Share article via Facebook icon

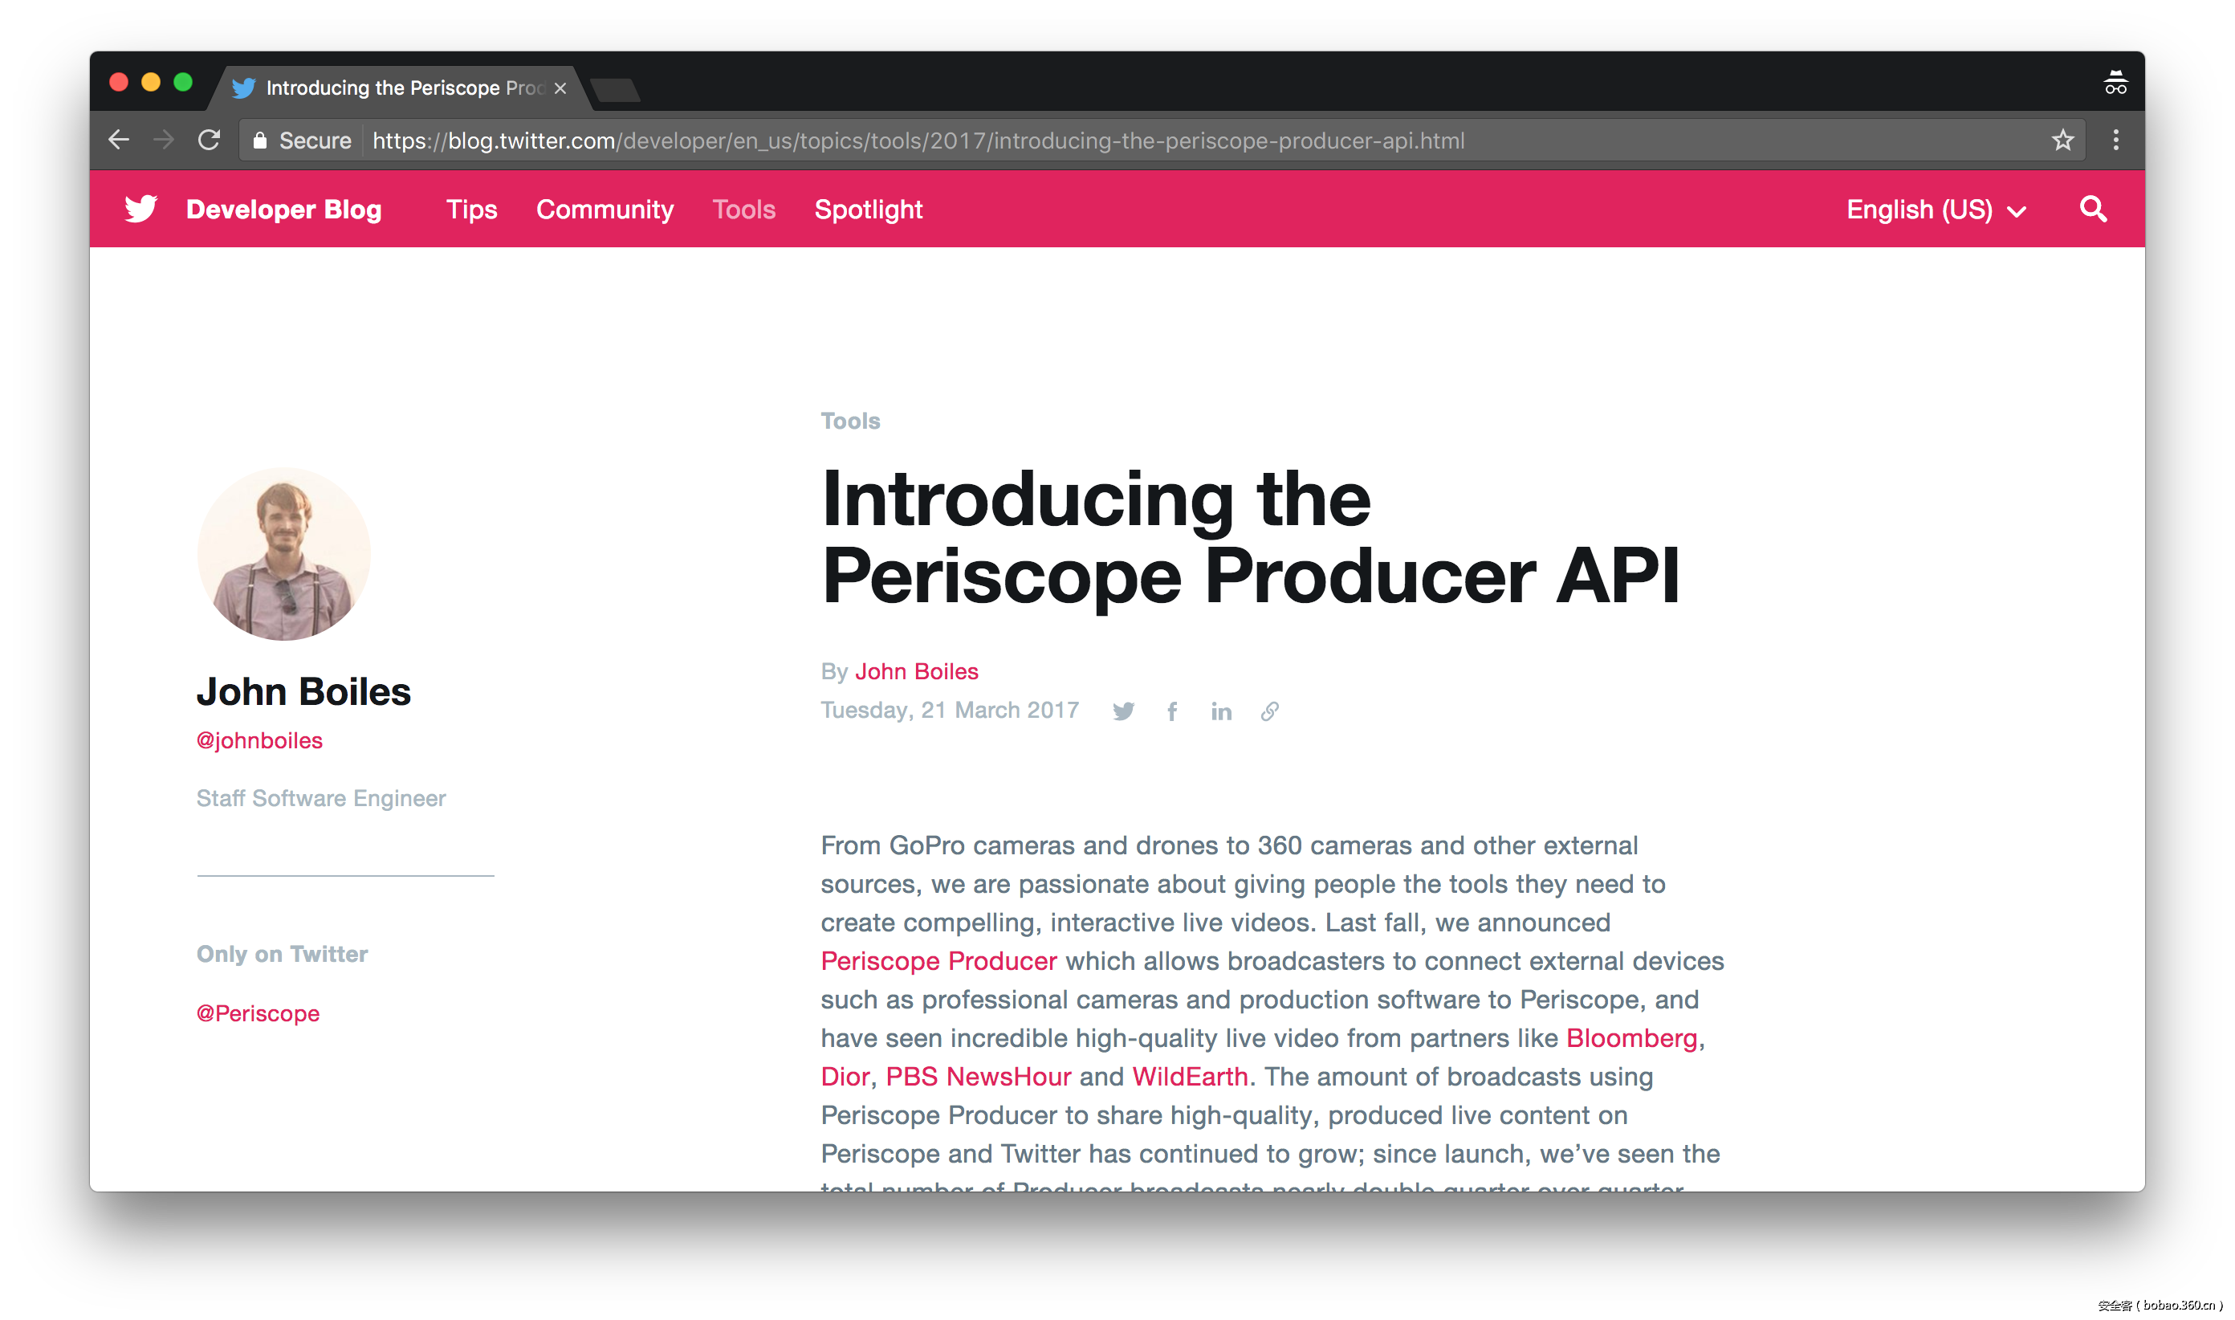[1172, 711]
